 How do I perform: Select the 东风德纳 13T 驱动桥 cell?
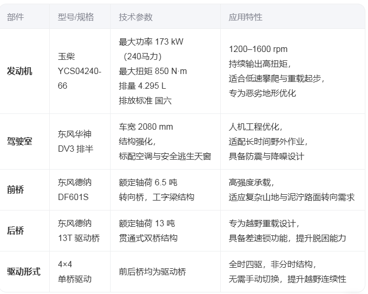[x=78, y=230]
